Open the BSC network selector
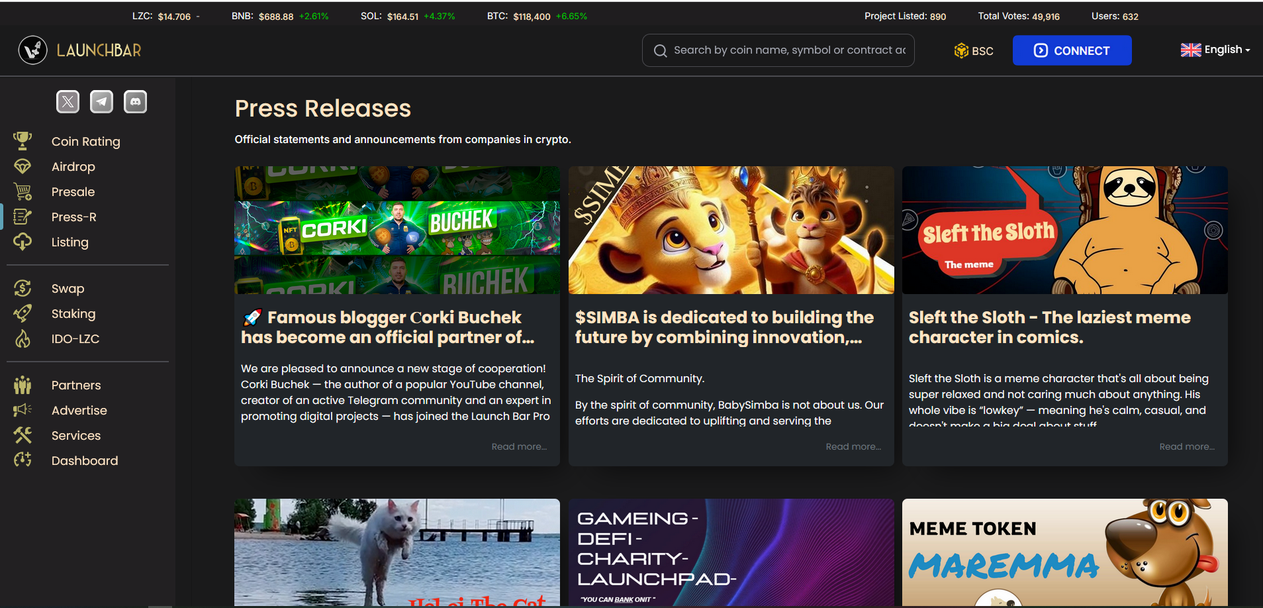This screenshot has width=1263, height=608. (974, 51)
